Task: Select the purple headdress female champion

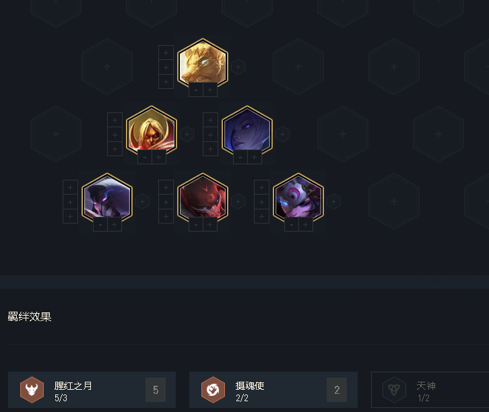Action: click(298, 198)
